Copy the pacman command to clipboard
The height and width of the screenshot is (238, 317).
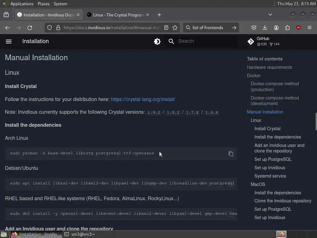(231, 154)
